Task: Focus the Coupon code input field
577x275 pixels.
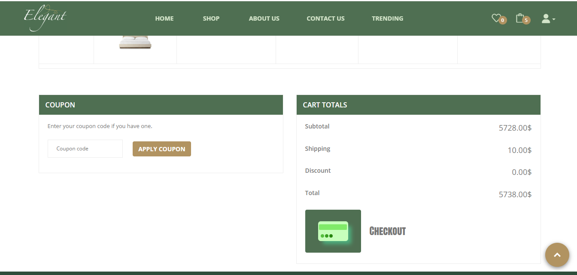Action: (85, 149)
